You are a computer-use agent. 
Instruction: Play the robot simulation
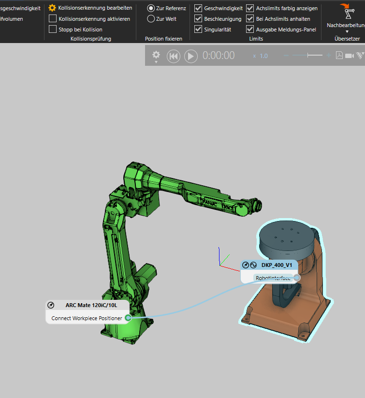tap(190, 56)
